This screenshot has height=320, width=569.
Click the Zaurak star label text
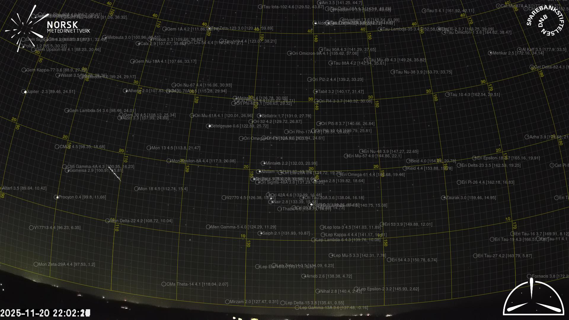coord(471,198)
